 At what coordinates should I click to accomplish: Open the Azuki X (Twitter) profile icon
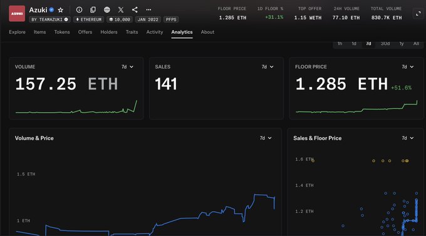tap(121, 10)
